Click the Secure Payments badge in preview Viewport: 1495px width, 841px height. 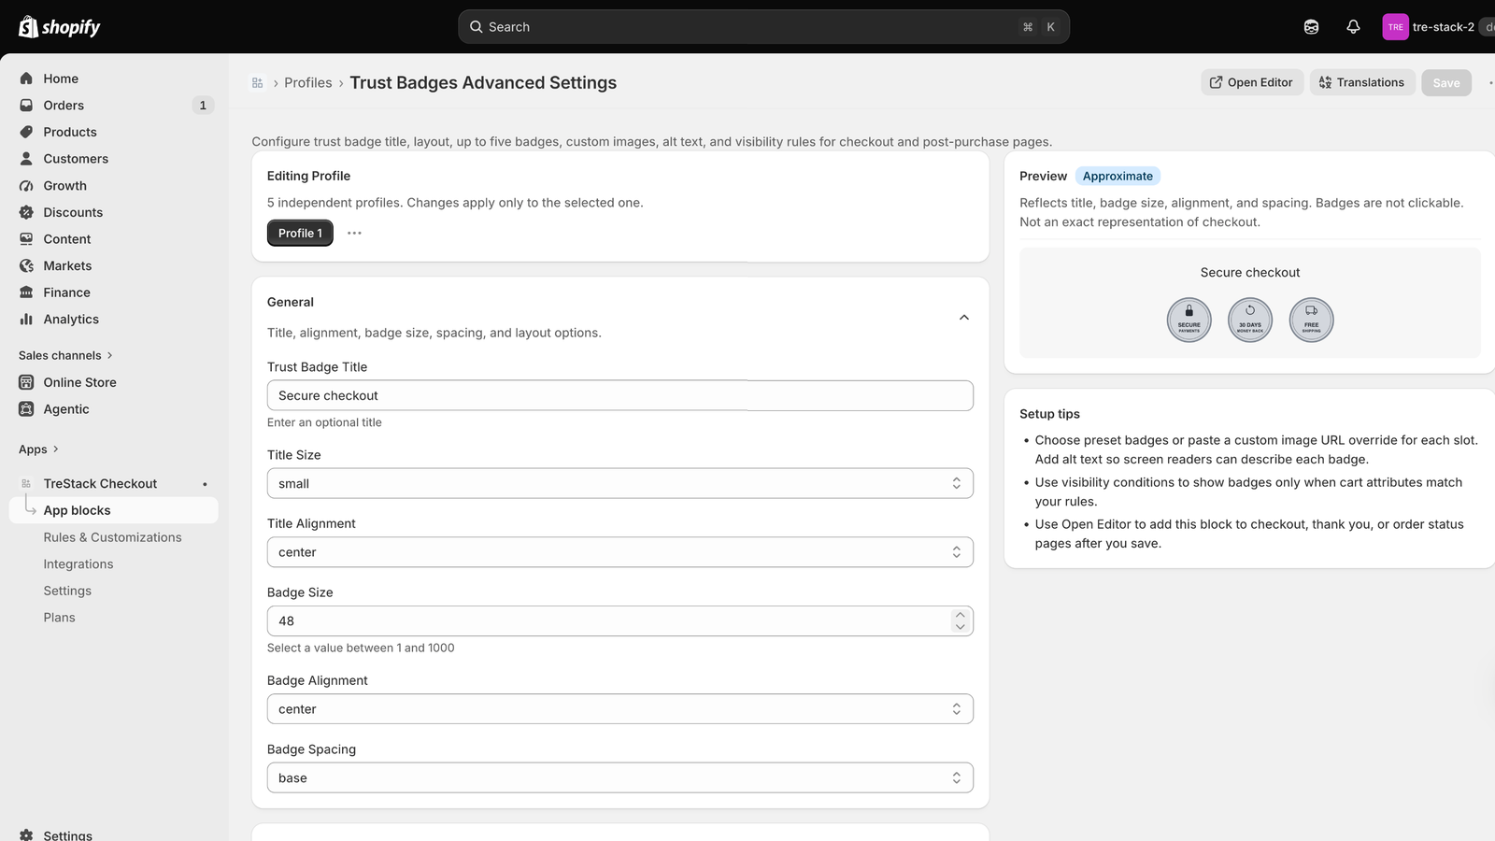pyautogui.click(x=1189, y=321)
